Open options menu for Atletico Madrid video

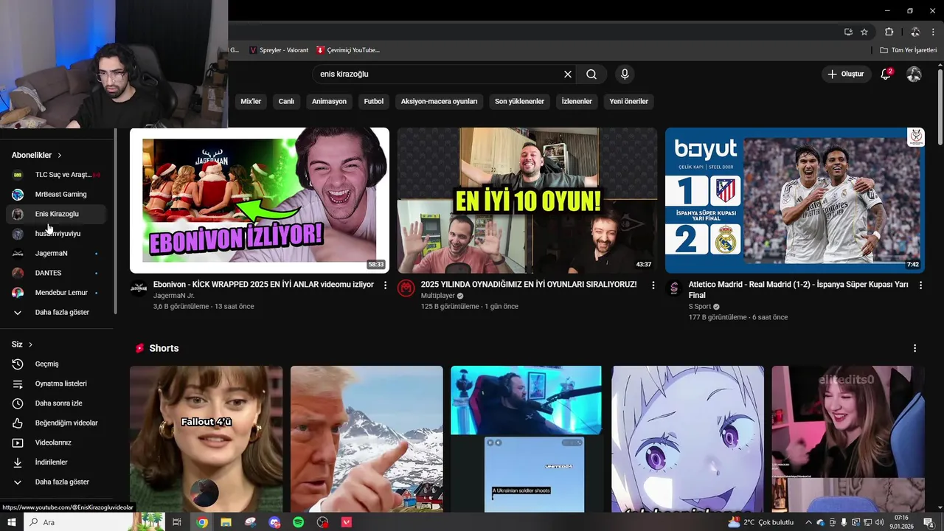click(x=920, y=285)
